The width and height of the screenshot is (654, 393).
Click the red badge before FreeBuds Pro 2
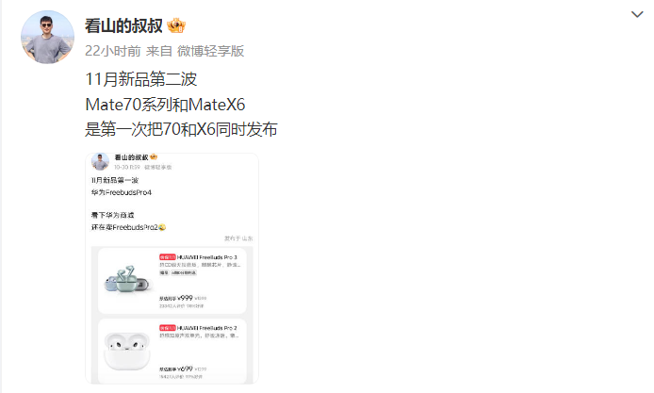pyautogui.click(x=167, y=328)
